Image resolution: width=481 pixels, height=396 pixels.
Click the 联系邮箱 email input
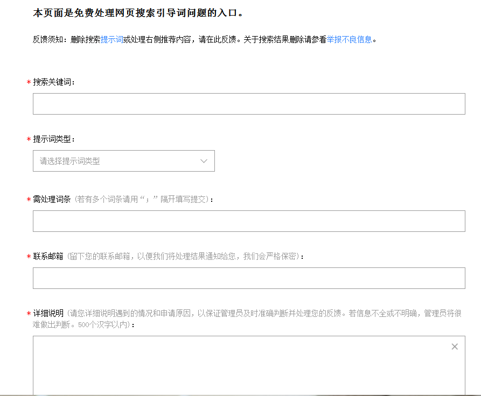(x=248, y=278)
